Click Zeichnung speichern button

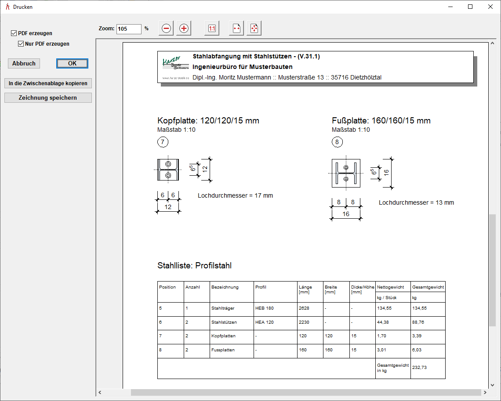point(48,98)
